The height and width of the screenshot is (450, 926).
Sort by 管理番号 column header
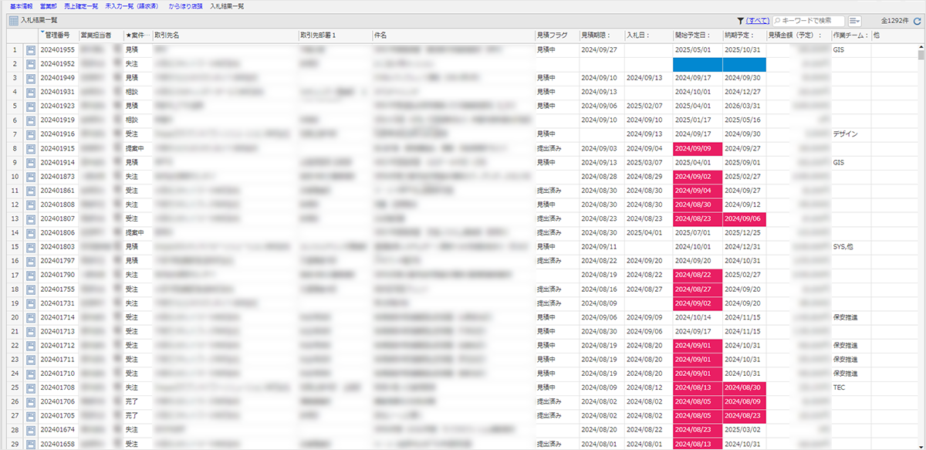[56, 36]
